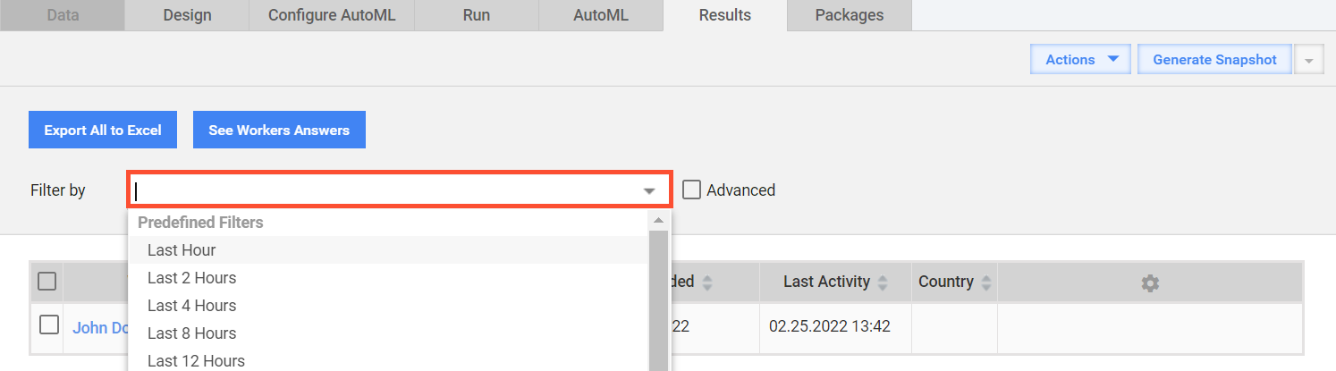1336x371 pixels.
Task: Sort by Country column arrows
Action: [986, 282]
